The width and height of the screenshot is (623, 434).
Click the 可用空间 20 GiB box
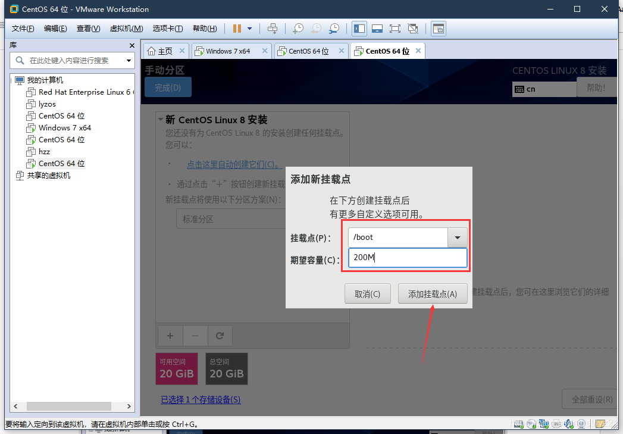[177, 369]
